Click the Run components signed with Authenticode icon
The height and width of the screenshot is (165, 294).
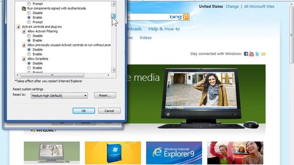[24, 8]
